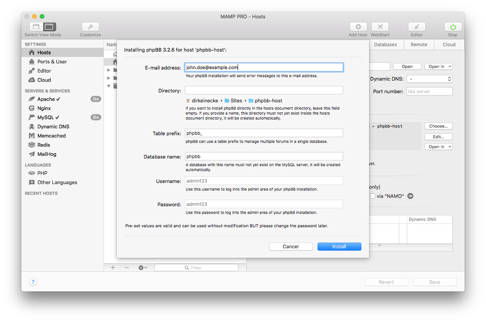Switch to the Databases tab

pyautogui.click(x=386, y=44)
